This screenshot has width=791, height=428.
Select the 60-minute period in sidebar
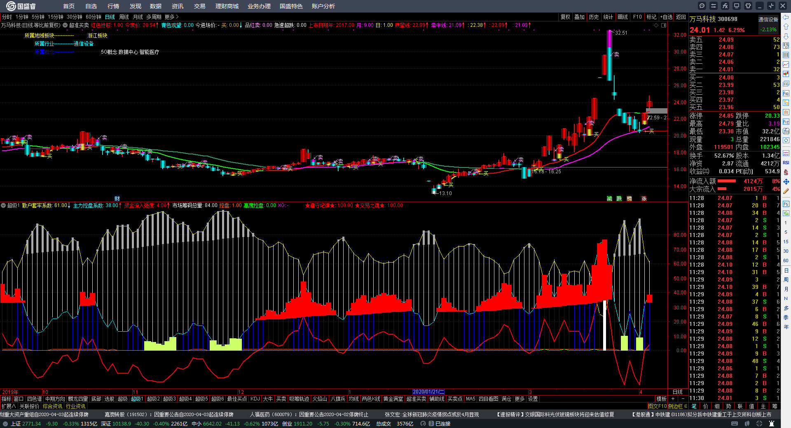point(786,261)
